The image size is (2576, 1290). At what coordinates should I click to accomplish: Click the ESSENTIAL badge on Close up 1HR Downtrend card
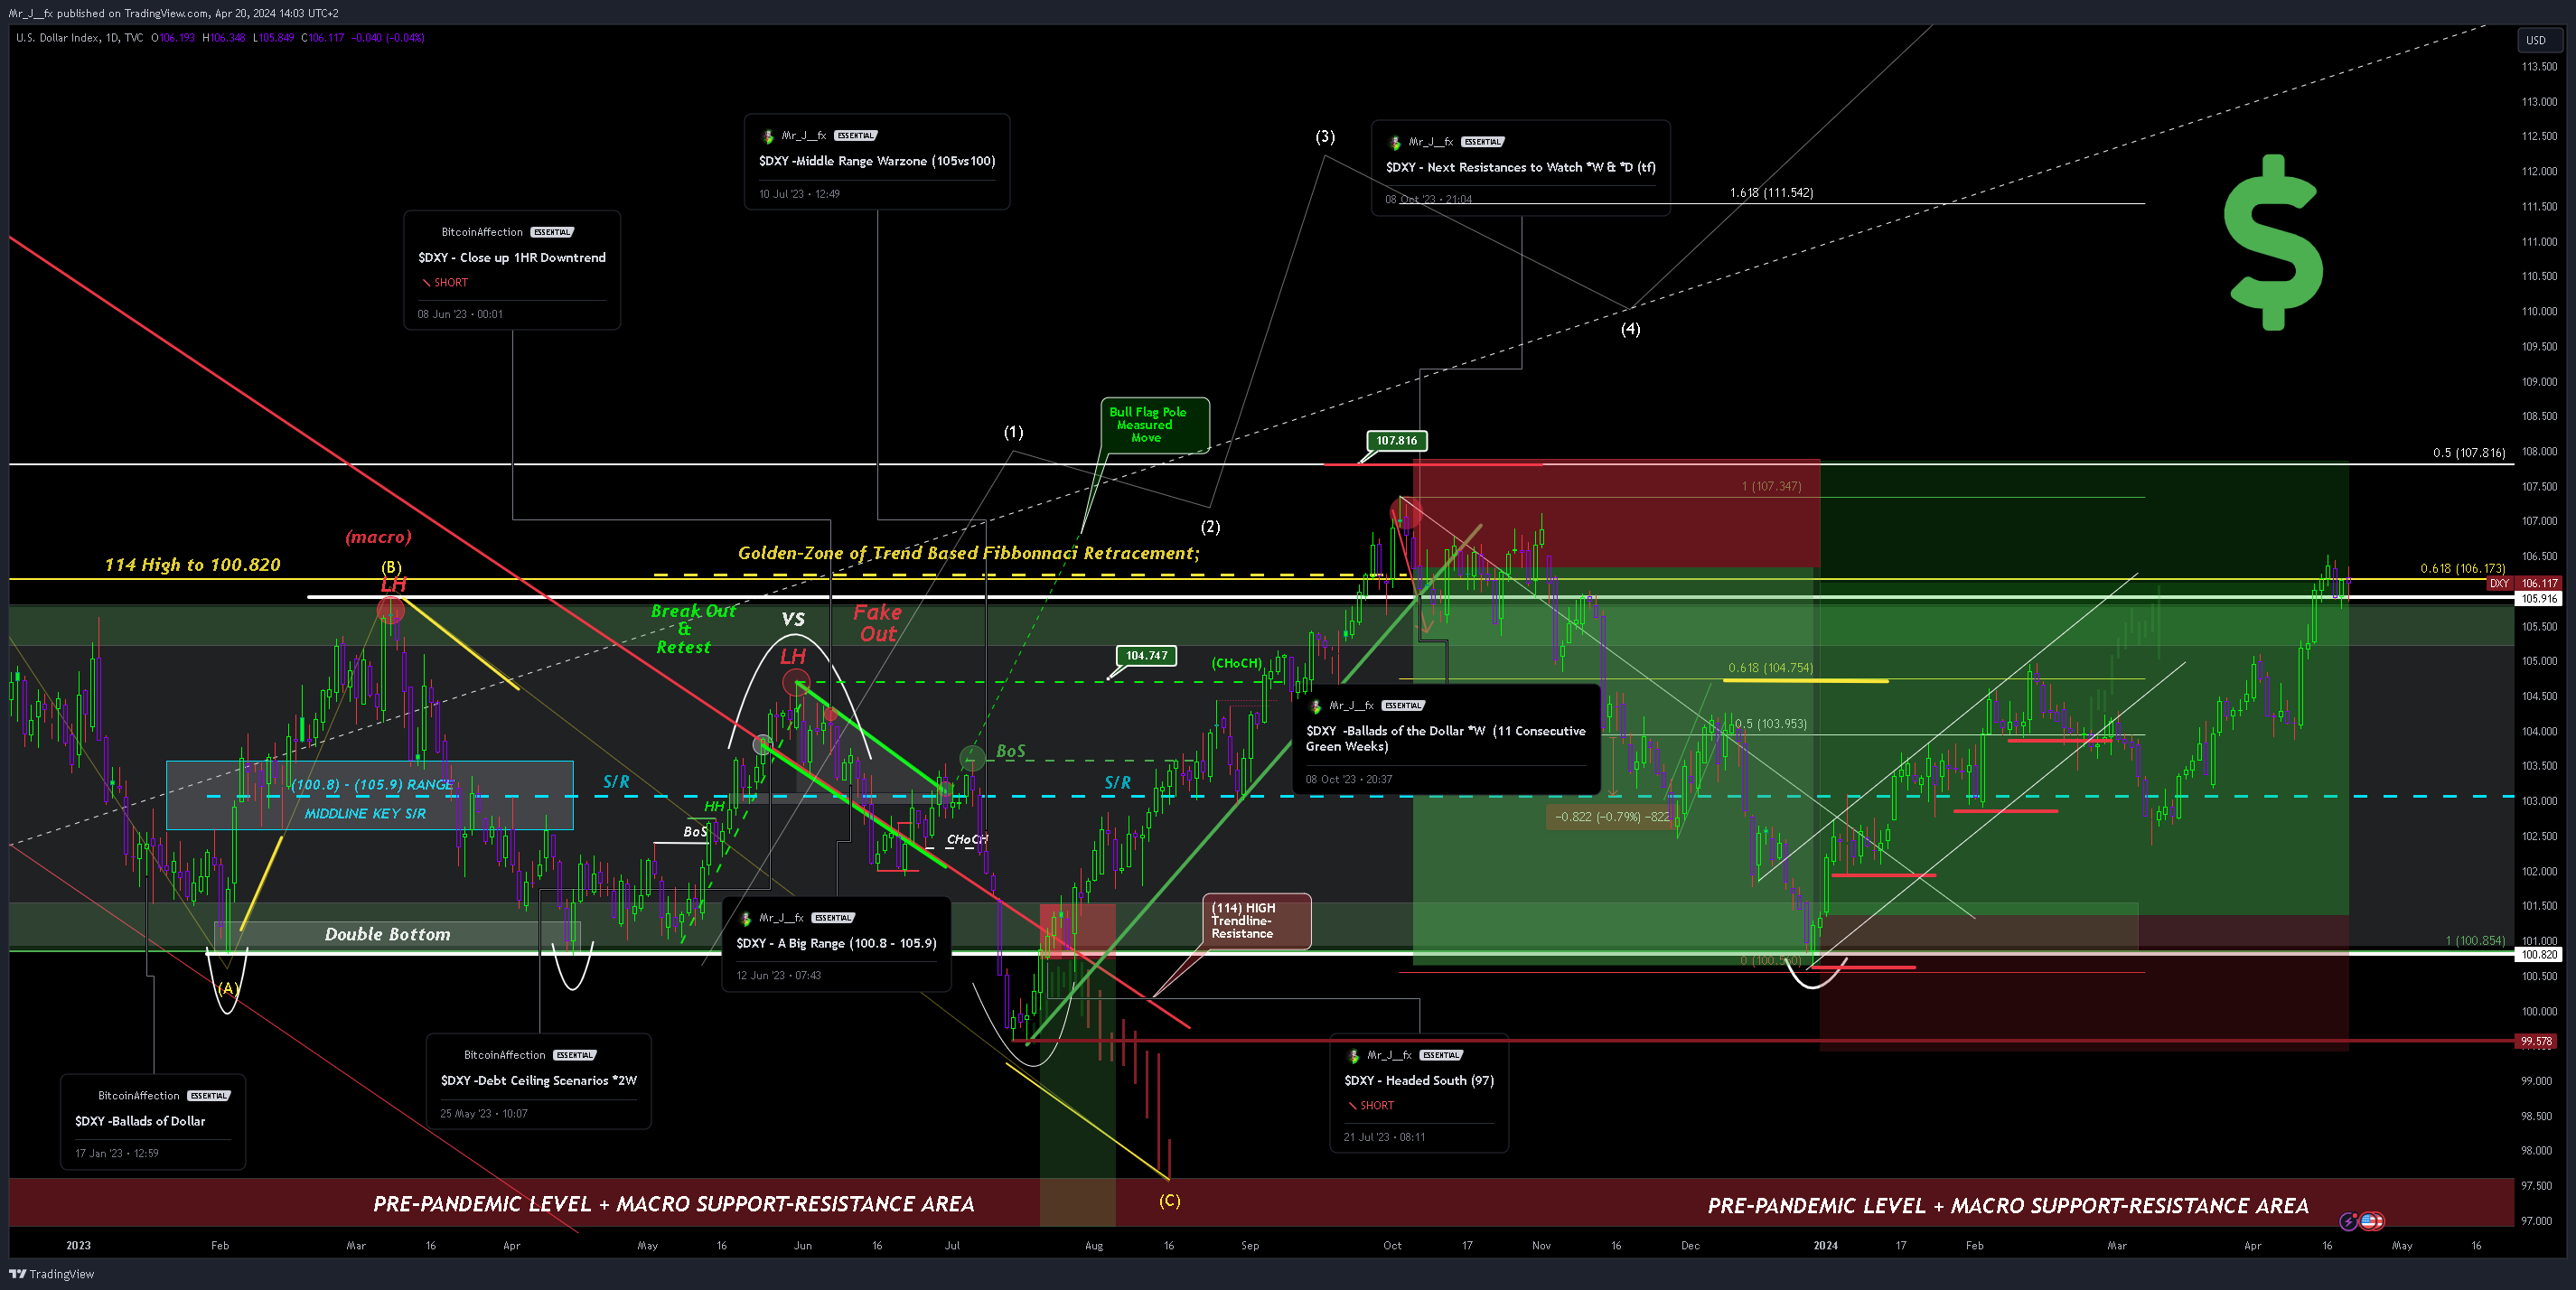(552, 232)
